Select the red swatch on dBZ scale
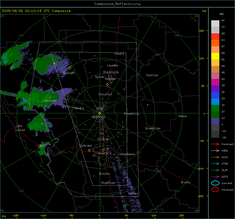This screenshot has width=235, height=219. 215,37
